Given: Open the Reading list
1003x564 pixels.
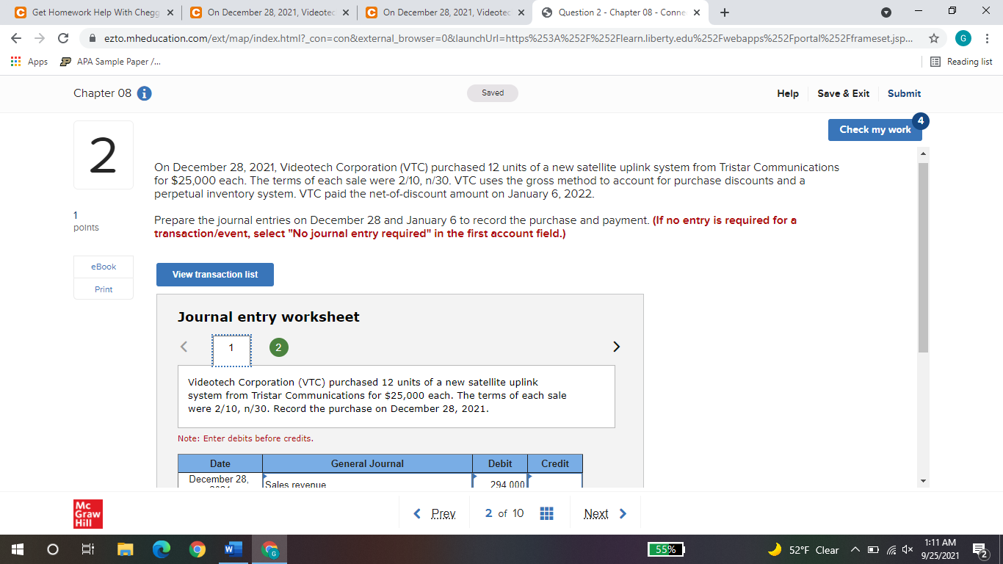Looking at the screenshot, I should (961, 62).
